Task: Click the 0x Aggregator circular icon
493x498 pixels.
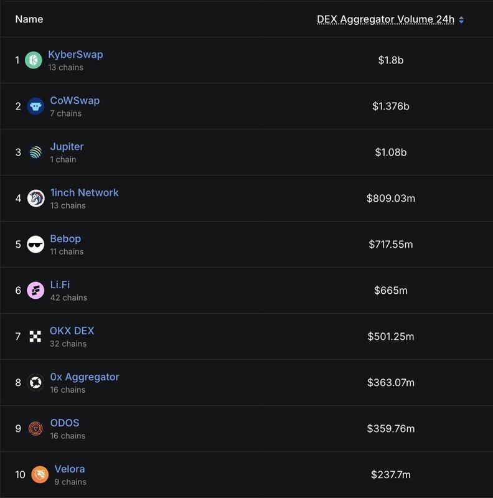Action: coord(35,382)
